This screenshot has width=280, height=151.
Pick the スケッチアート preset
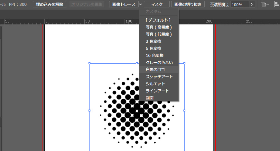[x=159, y=76]
